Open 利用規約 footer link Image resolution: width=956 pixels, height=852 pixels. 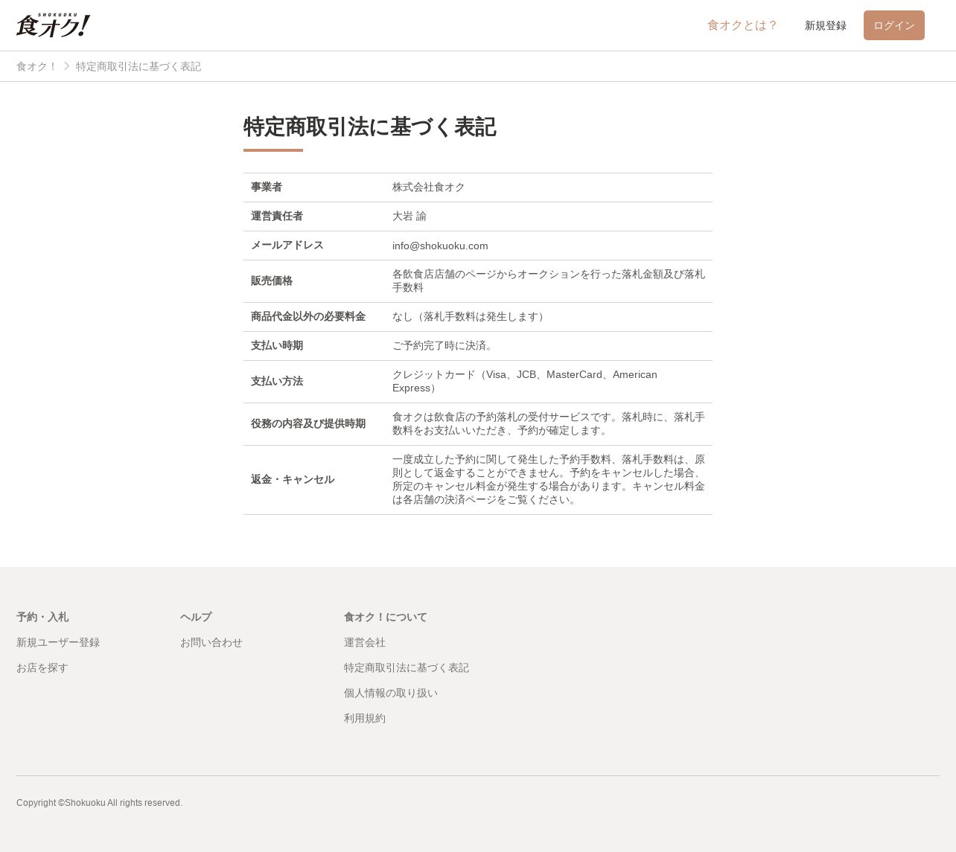365,718
